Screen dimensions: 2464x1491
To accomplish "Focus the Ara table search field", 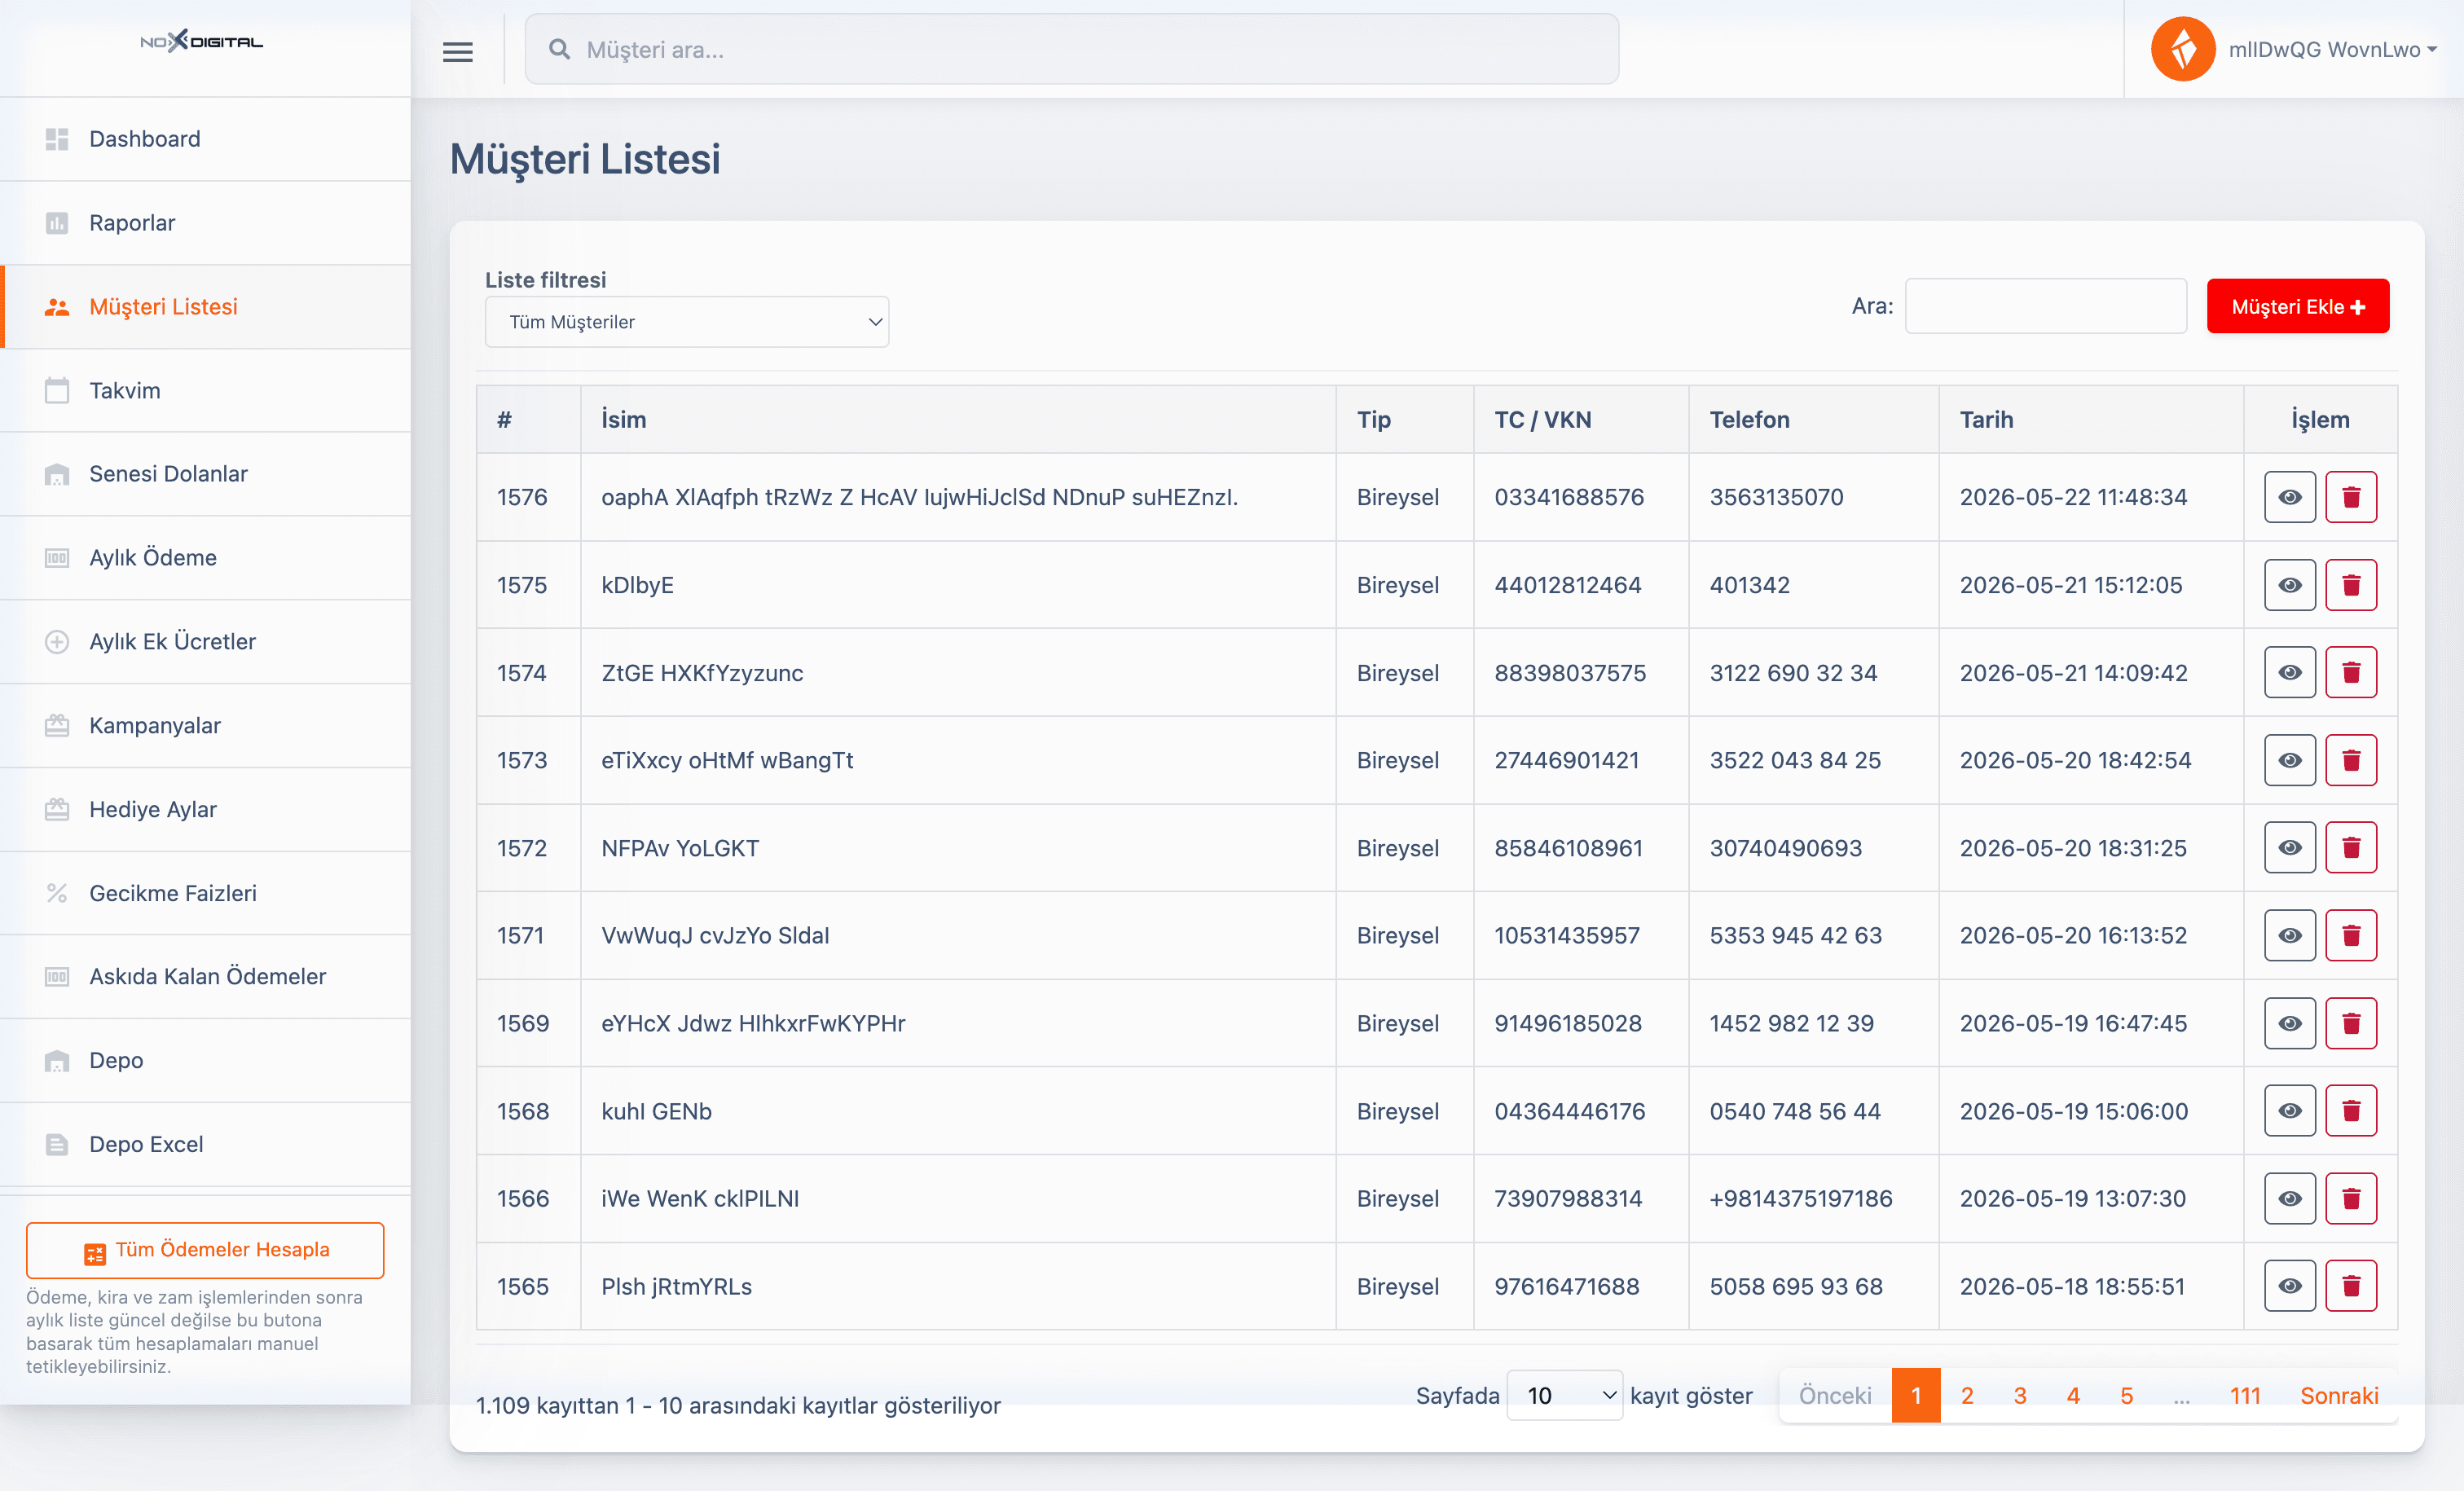I will click(x=2046, y=306).
